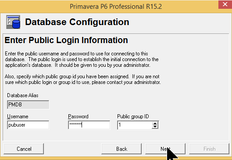Focus the Username field containing pubuser
The height and width of the screenshot is (160, 232).
[28, 125]
